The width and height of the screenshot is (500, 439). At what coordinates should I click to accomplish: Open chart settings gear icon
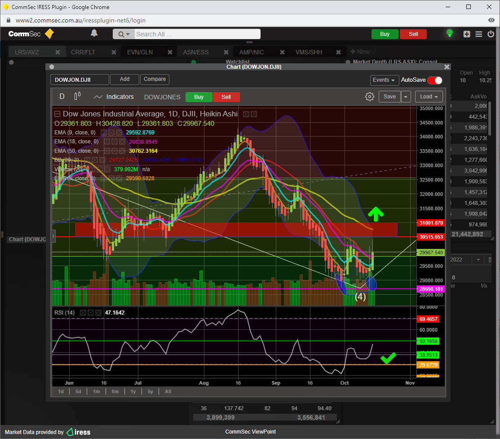click(x=369, y=97)
